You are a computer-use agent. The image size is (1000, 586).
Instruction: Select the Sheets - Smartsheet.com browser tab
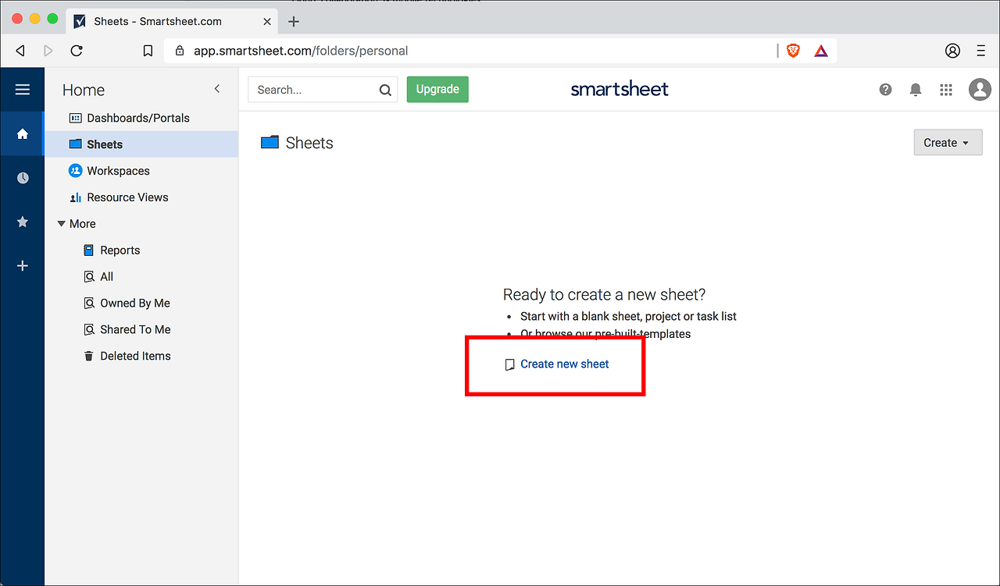point(173,21)
